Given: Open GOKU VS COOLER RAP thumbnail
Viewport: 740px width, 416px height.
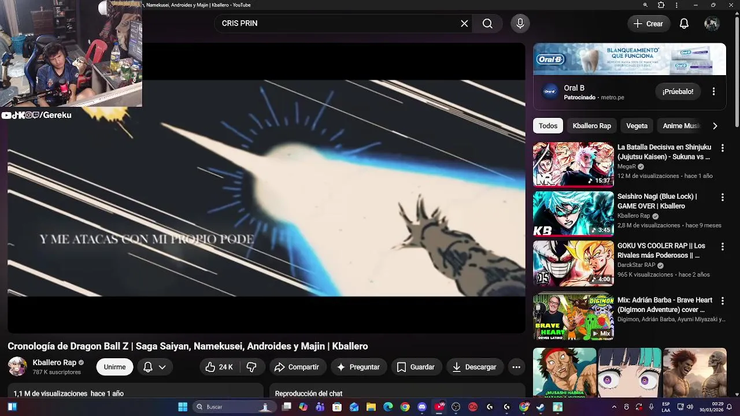Looking at the screenshot, I should pyautogui.click(x=573, y=262).
